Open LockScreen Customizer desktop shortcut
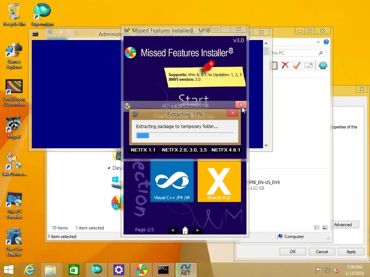Viewport: 370px width, 277px height. 14,93
